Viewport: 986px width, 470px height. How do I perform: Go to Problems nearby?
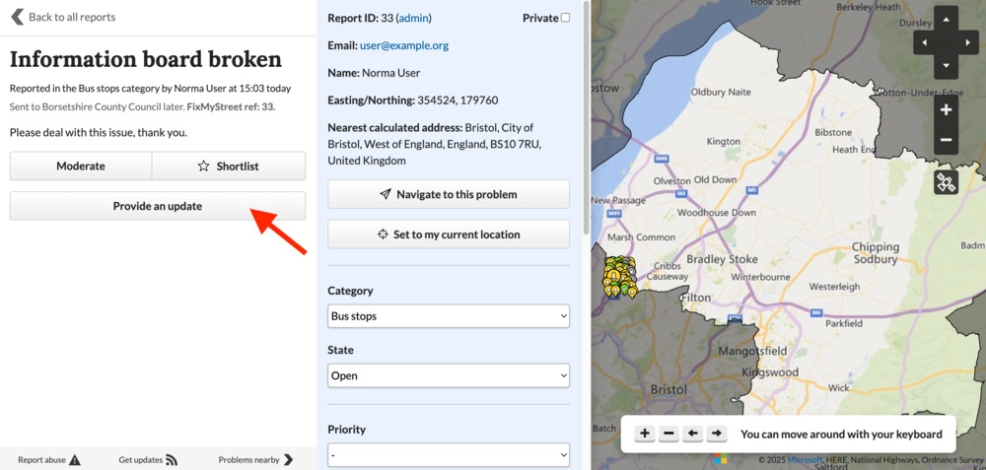click(255, 459)
